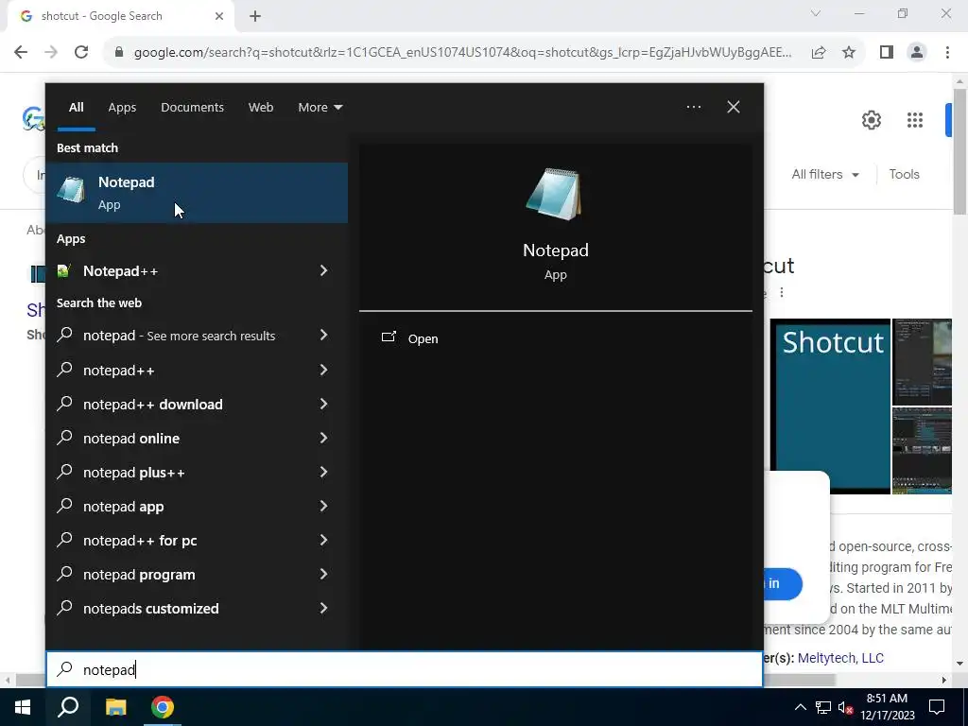
Task: Click Chrome address bar URL
Action: pos(461,53)
